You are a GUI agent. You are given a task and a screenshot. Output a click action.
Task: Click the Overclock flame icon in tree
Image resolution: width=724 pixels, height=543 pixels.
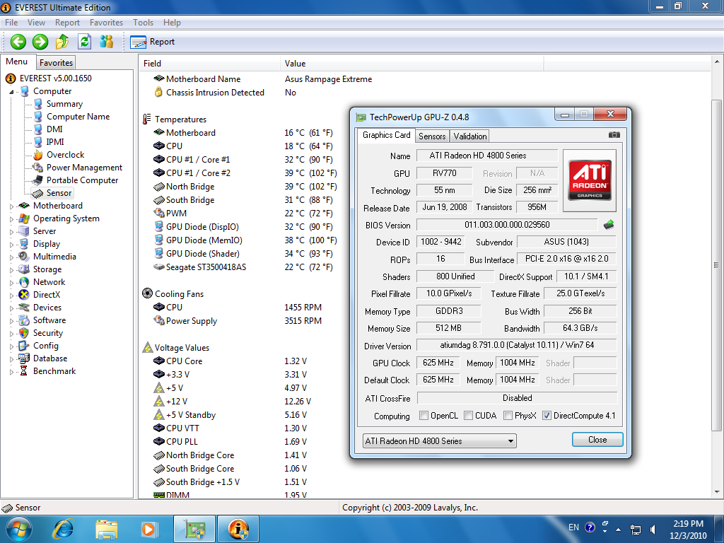tap(38, 155)
